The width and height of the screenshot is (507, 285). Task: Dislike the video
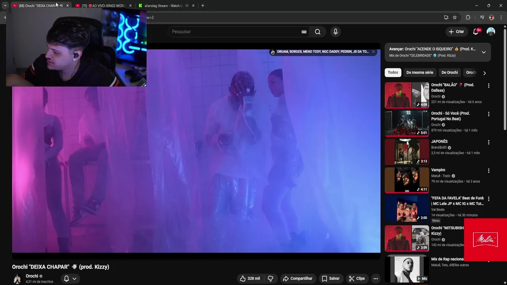[271, 279]
